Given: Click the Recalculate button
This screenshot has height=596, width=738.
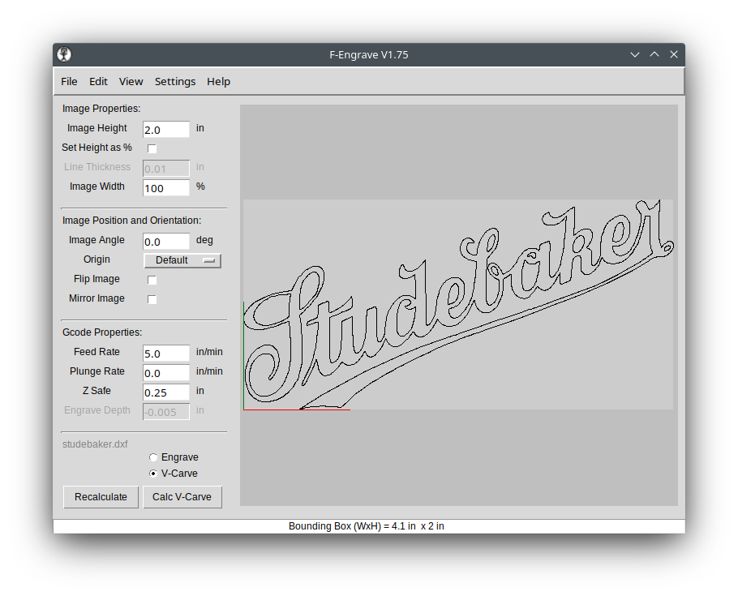Looking at the screenshot, I should (101, 497).
